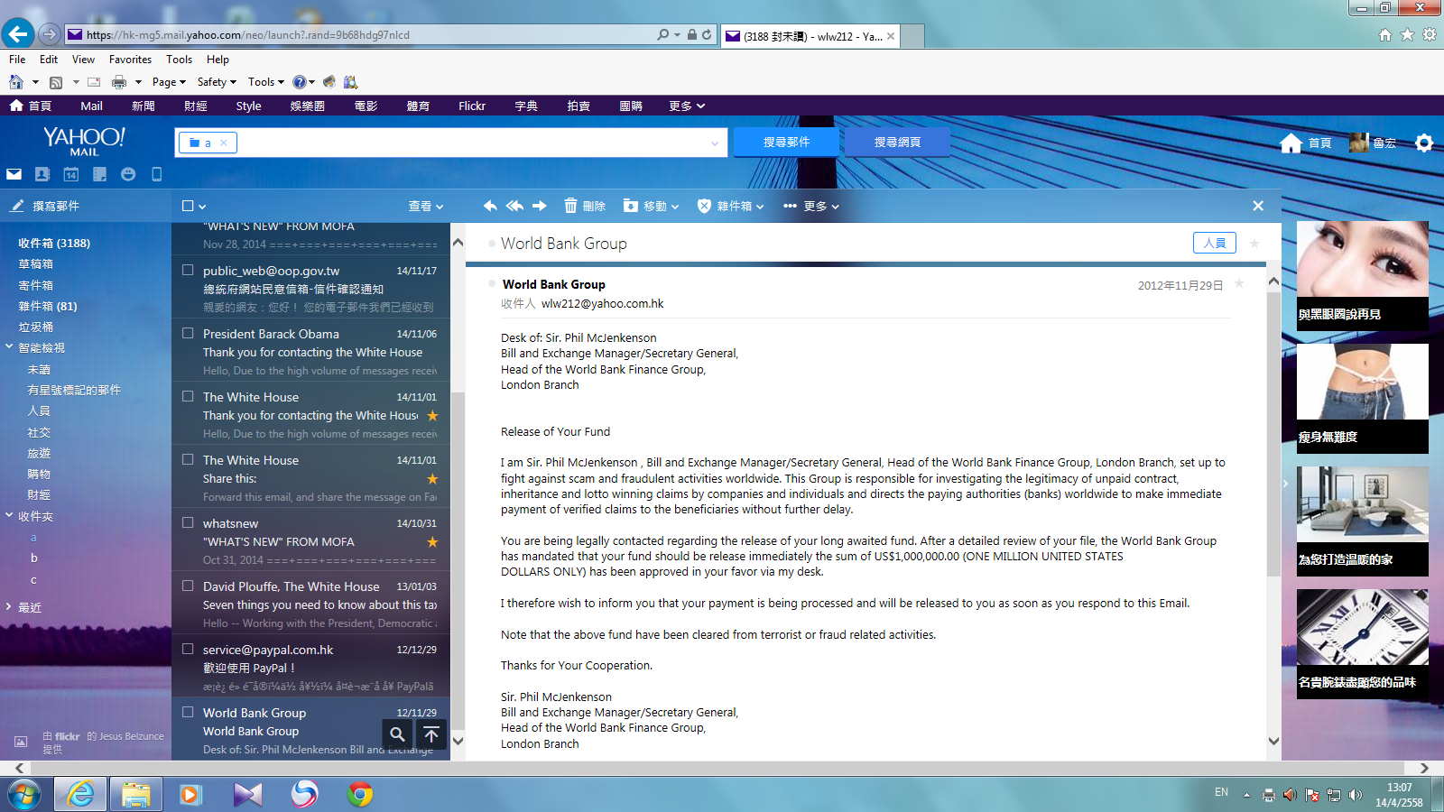This screenshot has height=812, width=1444.
Task: Open the 移動 move dropdown
Action: tap(651, 207)
